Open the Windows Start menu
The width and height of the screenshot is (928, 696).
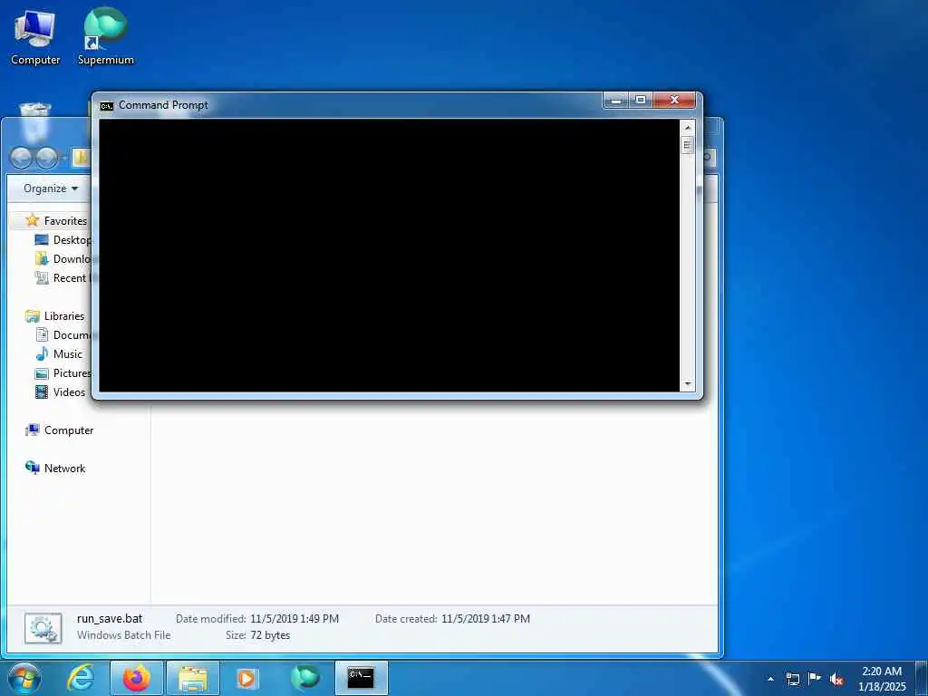point(24,678)
